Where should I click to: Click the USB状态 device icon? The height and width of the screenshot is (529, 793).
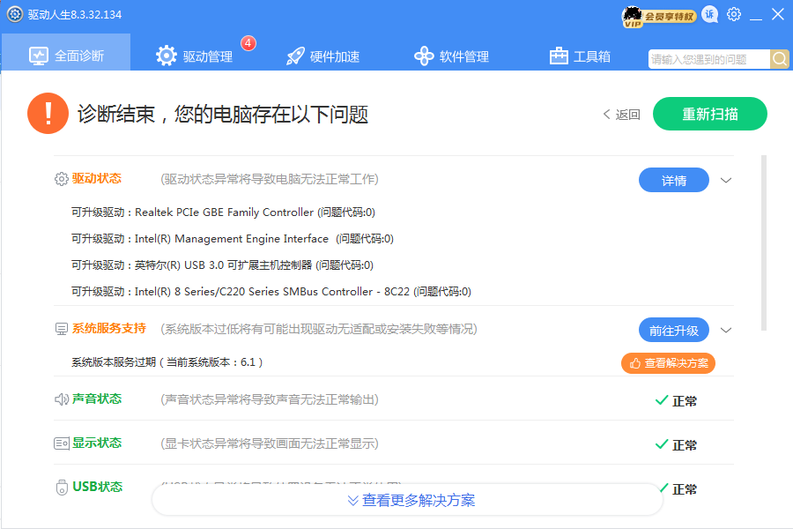point(62,488)
